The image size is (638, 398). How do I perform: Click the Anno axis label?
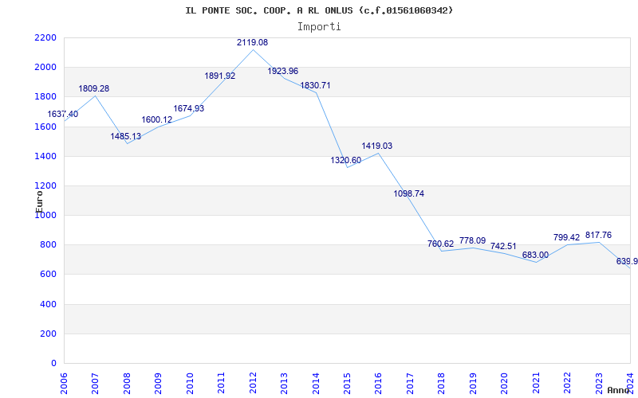click(x=618, y=390)
